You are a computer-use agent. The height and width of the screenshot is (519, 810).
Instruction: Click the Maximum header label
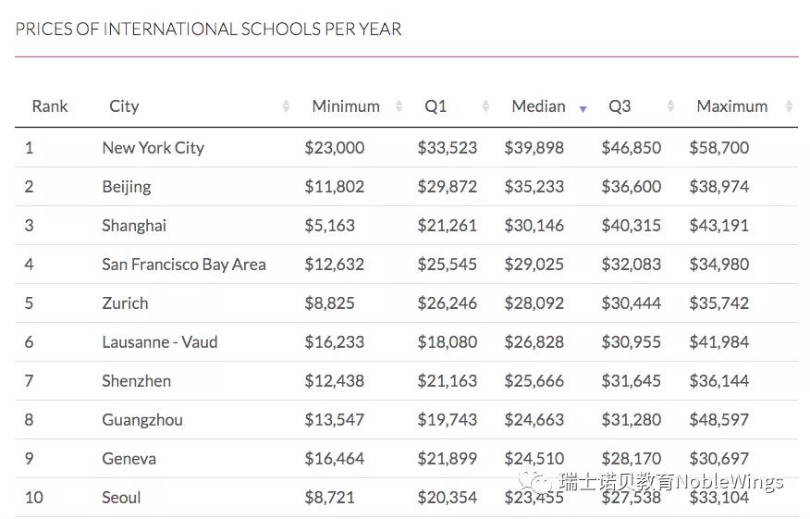[732, 106]
